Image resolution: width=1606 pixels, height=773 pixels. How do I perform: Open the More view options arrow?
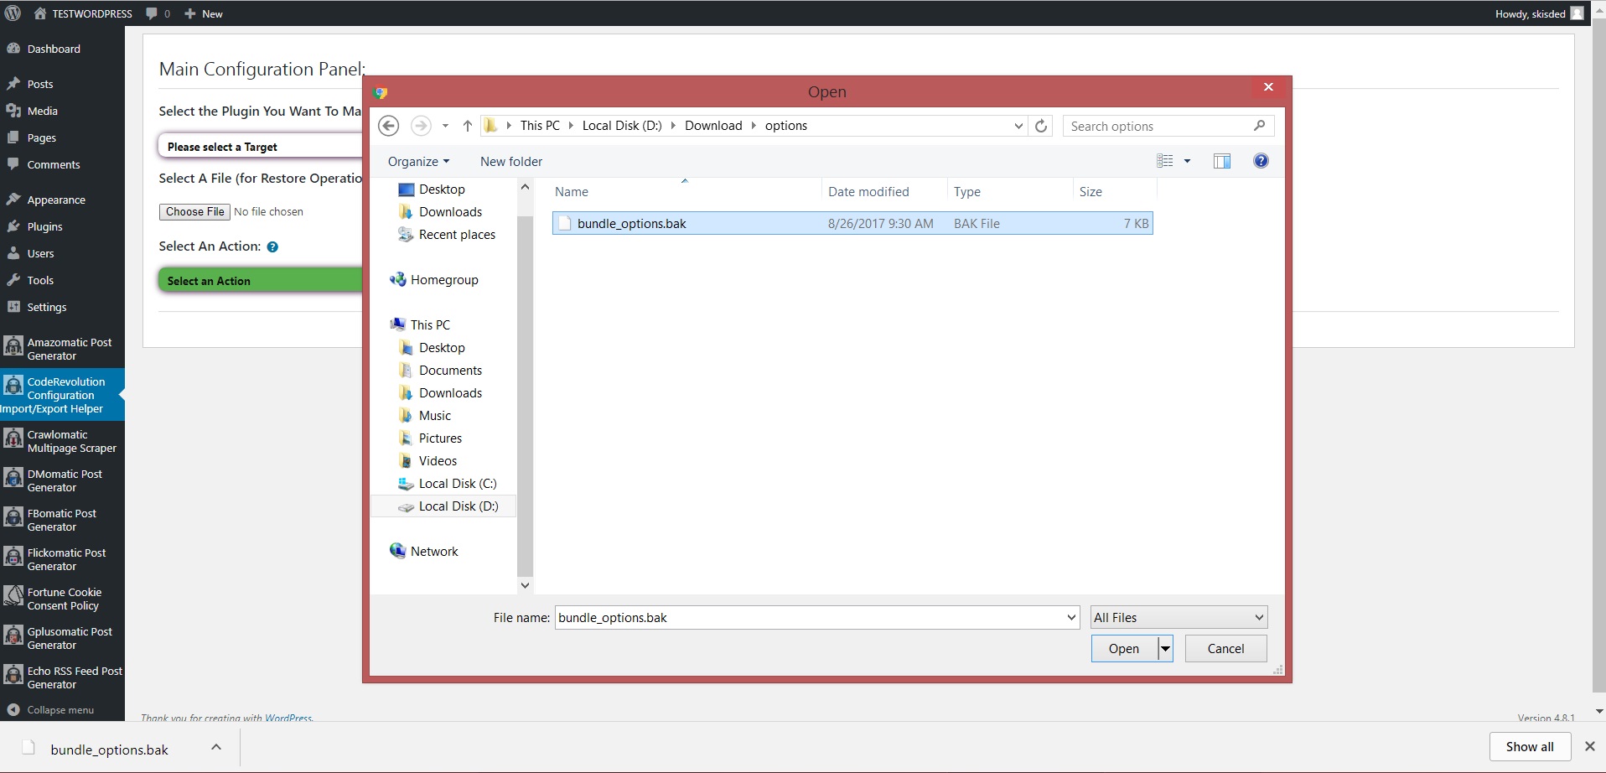coord(1187,161)
